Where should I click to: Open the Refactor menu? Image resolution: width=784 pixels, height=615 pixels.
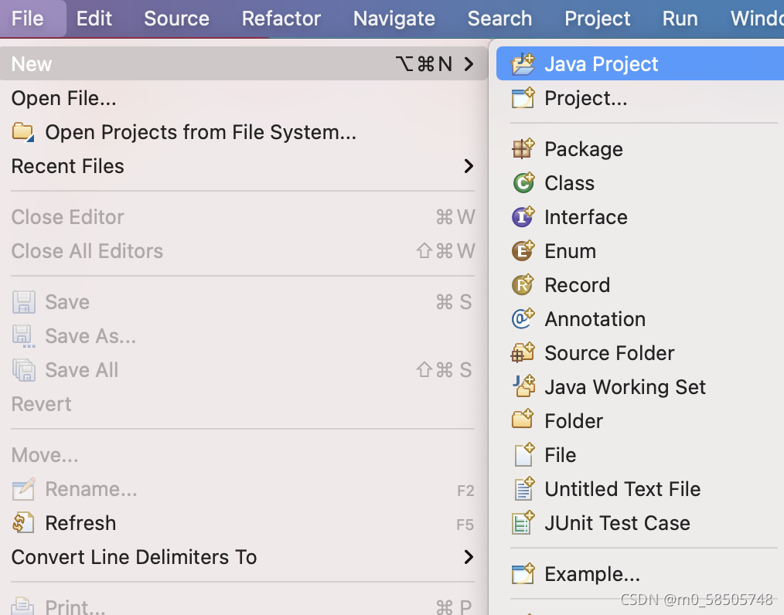pos(281,19)
